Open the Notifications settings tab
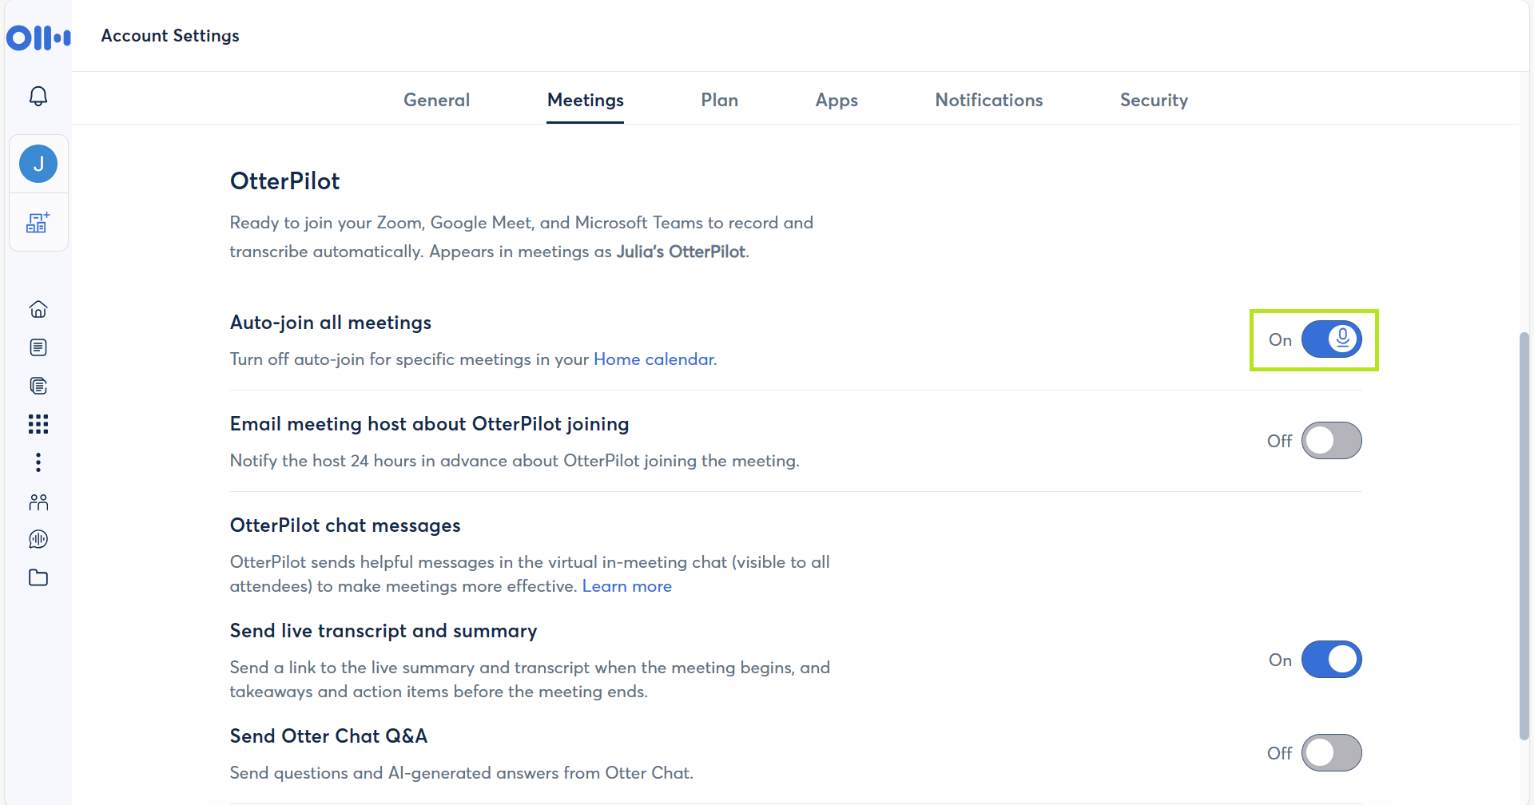The height and width of the screenshot is (805, 1534). click(x=988, y=101)
